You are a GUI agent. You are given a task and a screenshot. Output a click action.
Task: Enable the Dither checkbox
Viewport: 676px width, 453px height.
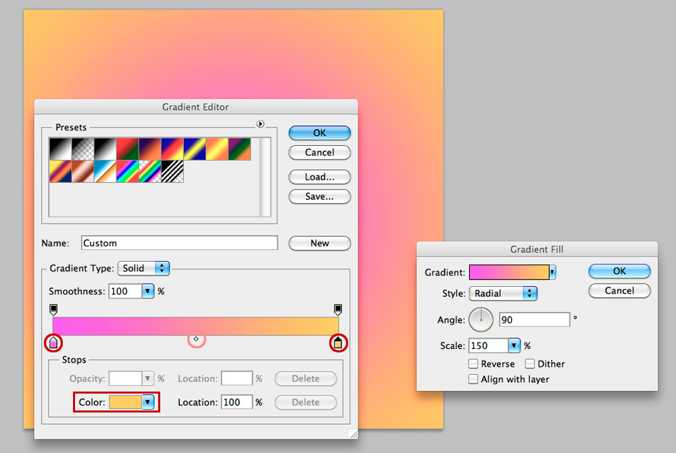(x=530, y=364)
